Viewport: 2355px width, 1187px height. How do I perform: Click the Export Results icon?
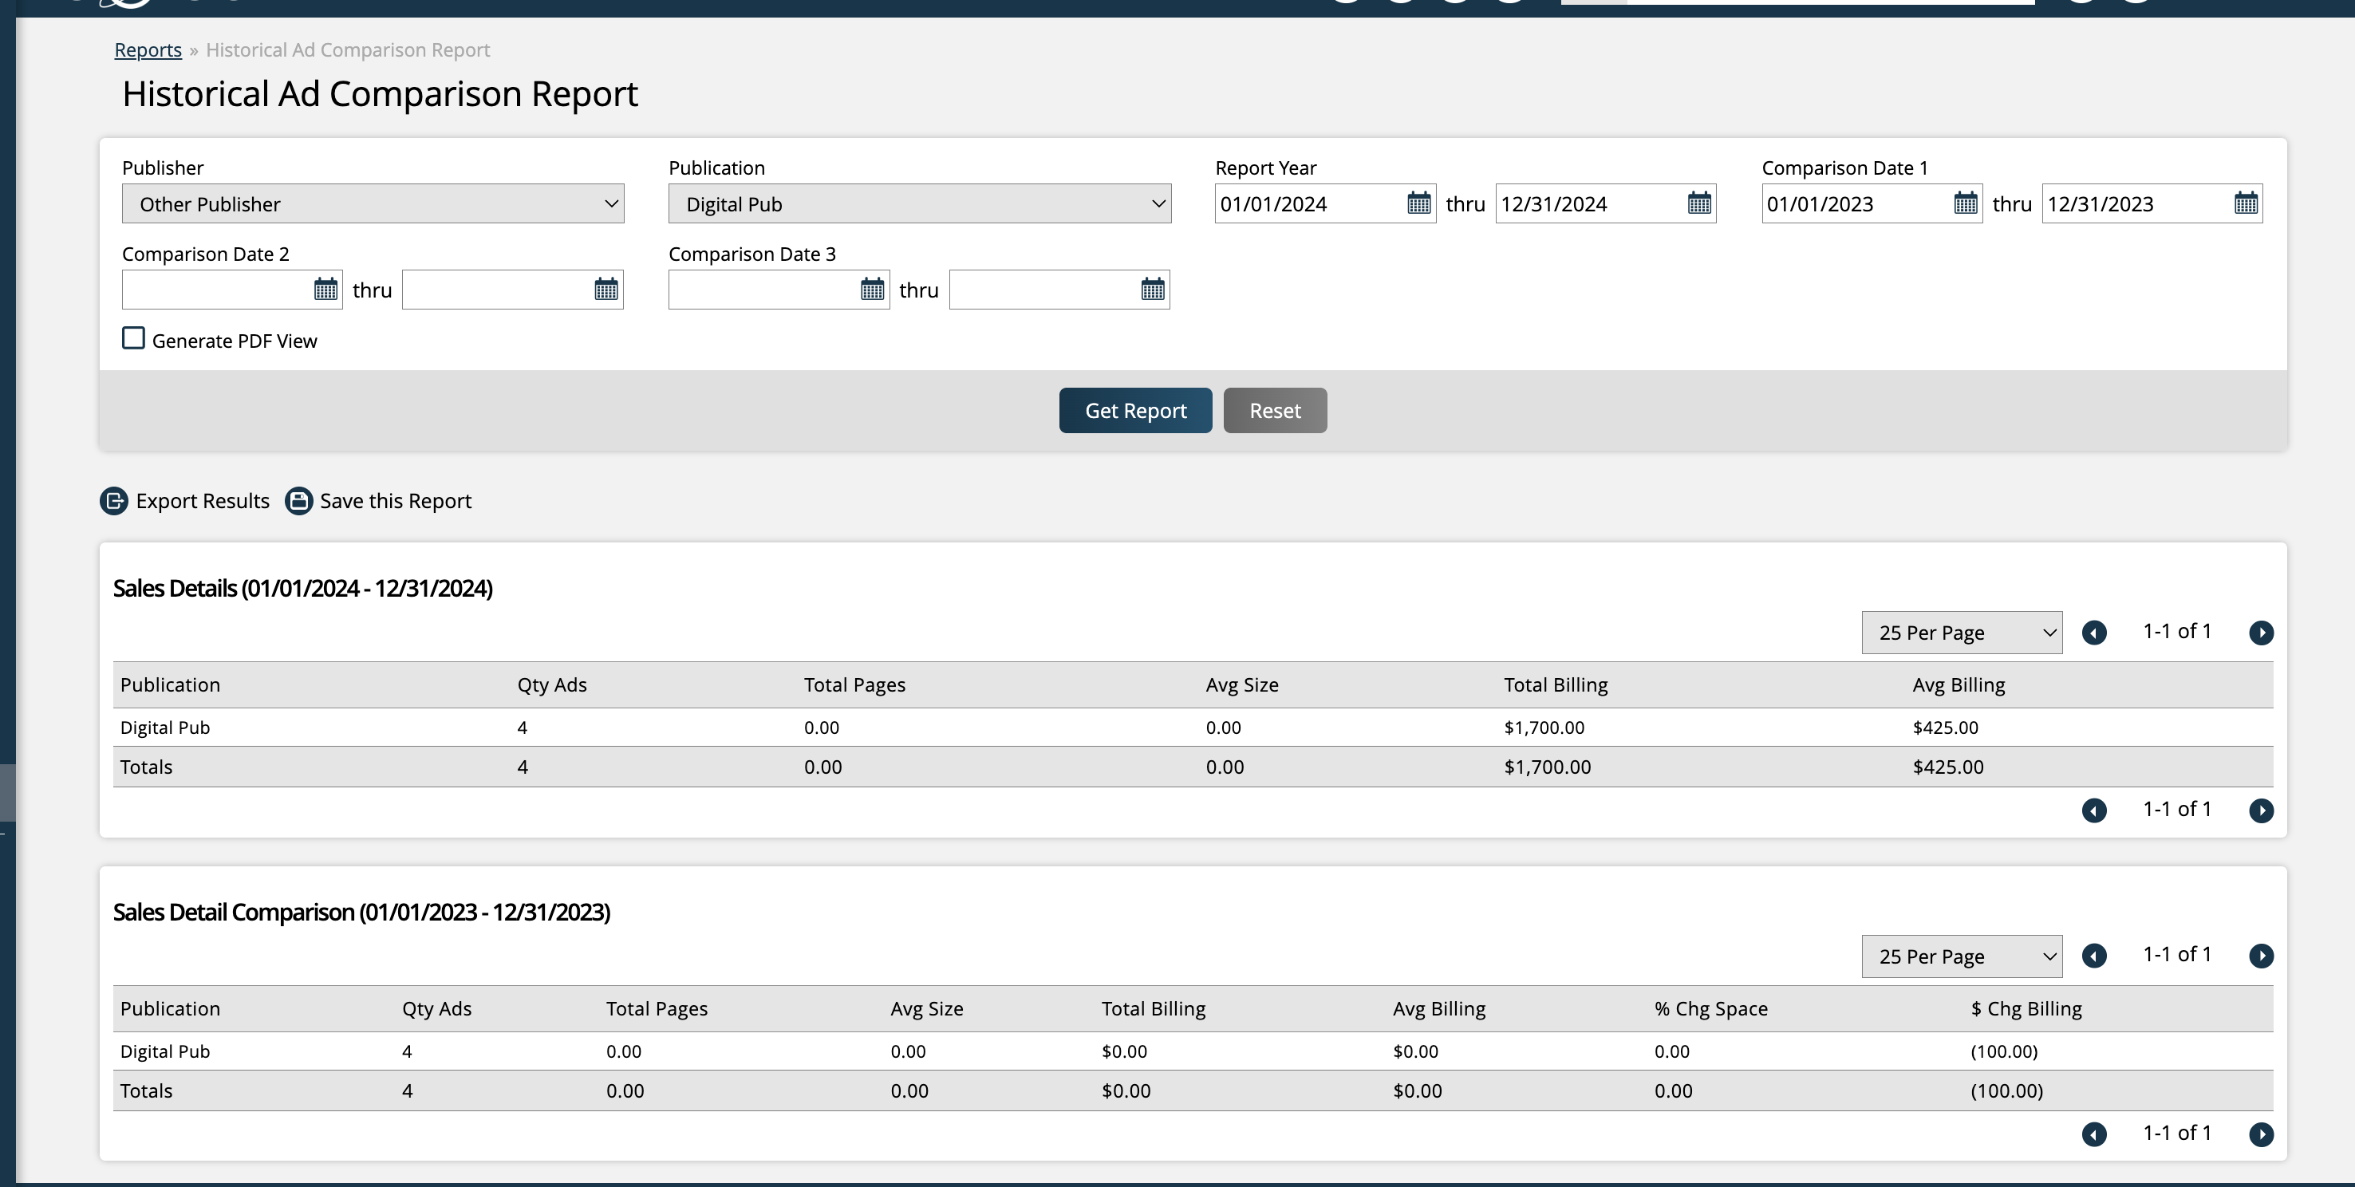[x=114, y=501]
